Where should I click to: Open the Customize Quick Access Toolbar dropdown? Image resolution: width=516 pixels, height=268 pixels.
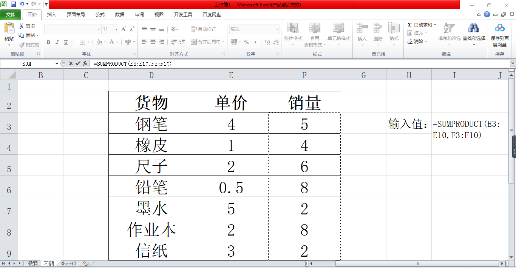pos(46,5)
